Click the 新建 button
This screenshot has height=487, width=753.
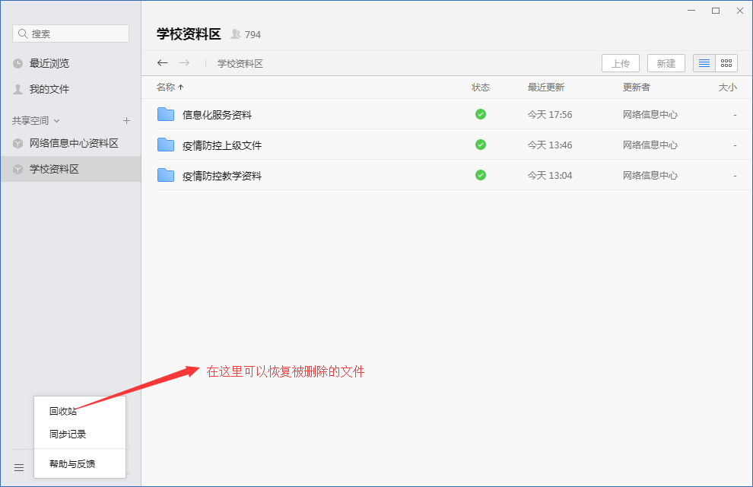666,63
